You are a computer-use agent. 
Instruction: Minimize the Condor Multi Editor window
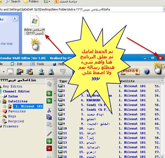coord(145,58)
